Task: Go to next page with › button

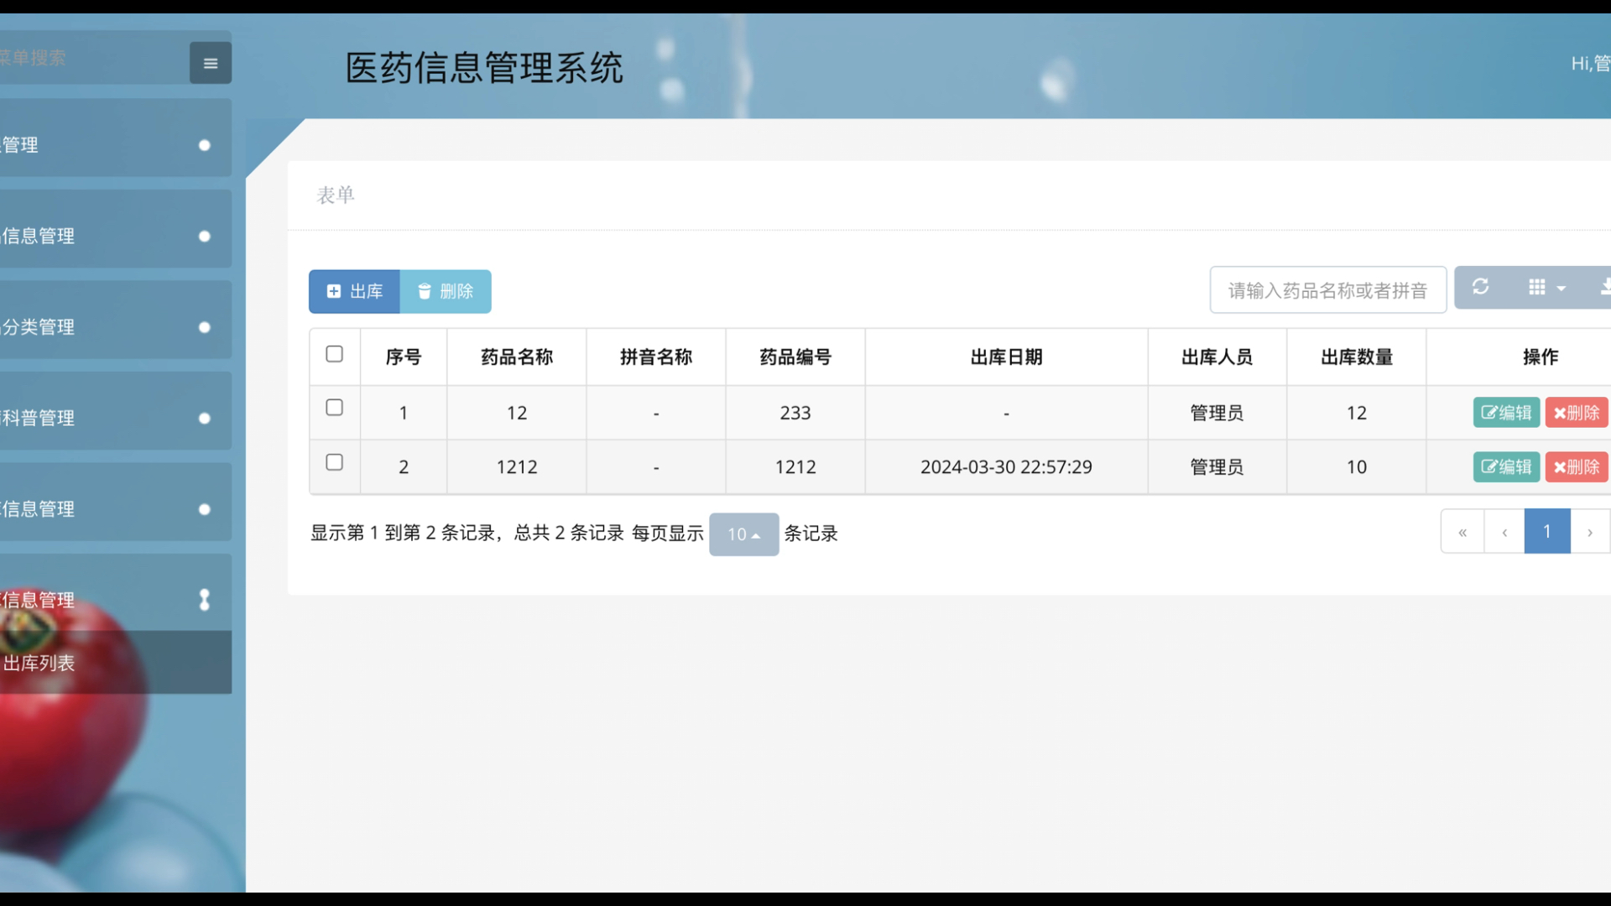Action: [1590, 532]
